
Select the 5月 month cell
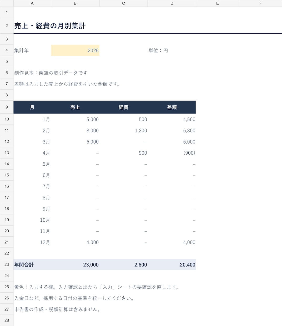32,164
